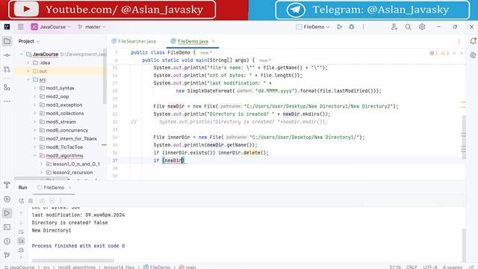Collapse the mod9_algorithms package arrow
Viewport: 478px width, 269px height.
tap(35, 155)
